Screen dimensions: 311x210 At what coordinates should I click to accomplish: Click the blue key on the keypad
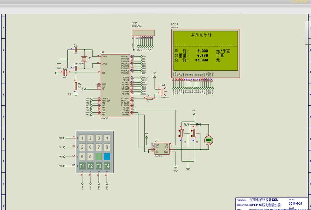(x=107, y=157)
